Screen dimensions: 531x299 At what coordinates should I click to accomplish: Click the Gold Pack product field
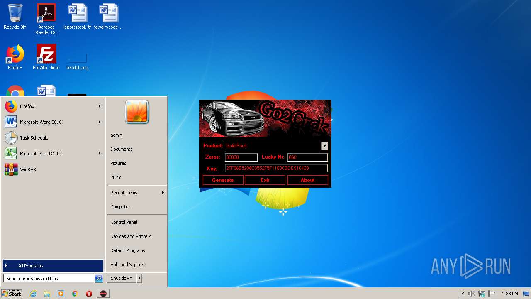pyautogui.click(x=273, y=146)
